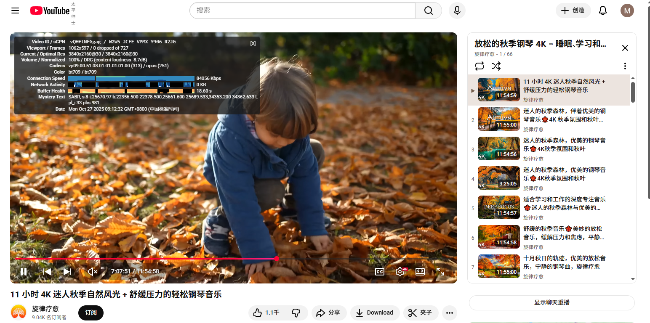Open the playback settings gear
Image resolution: width=650 pixels, height=323 pixels.
click(400, 271)
